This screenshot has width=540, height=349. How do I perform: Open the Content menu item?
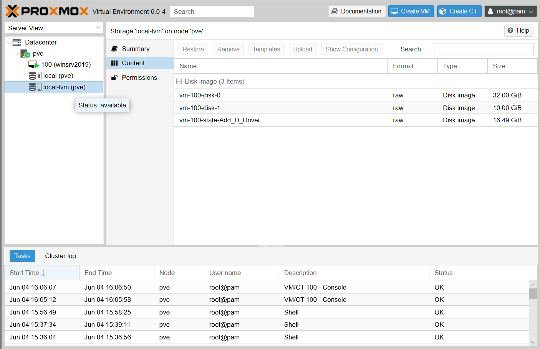133,63
